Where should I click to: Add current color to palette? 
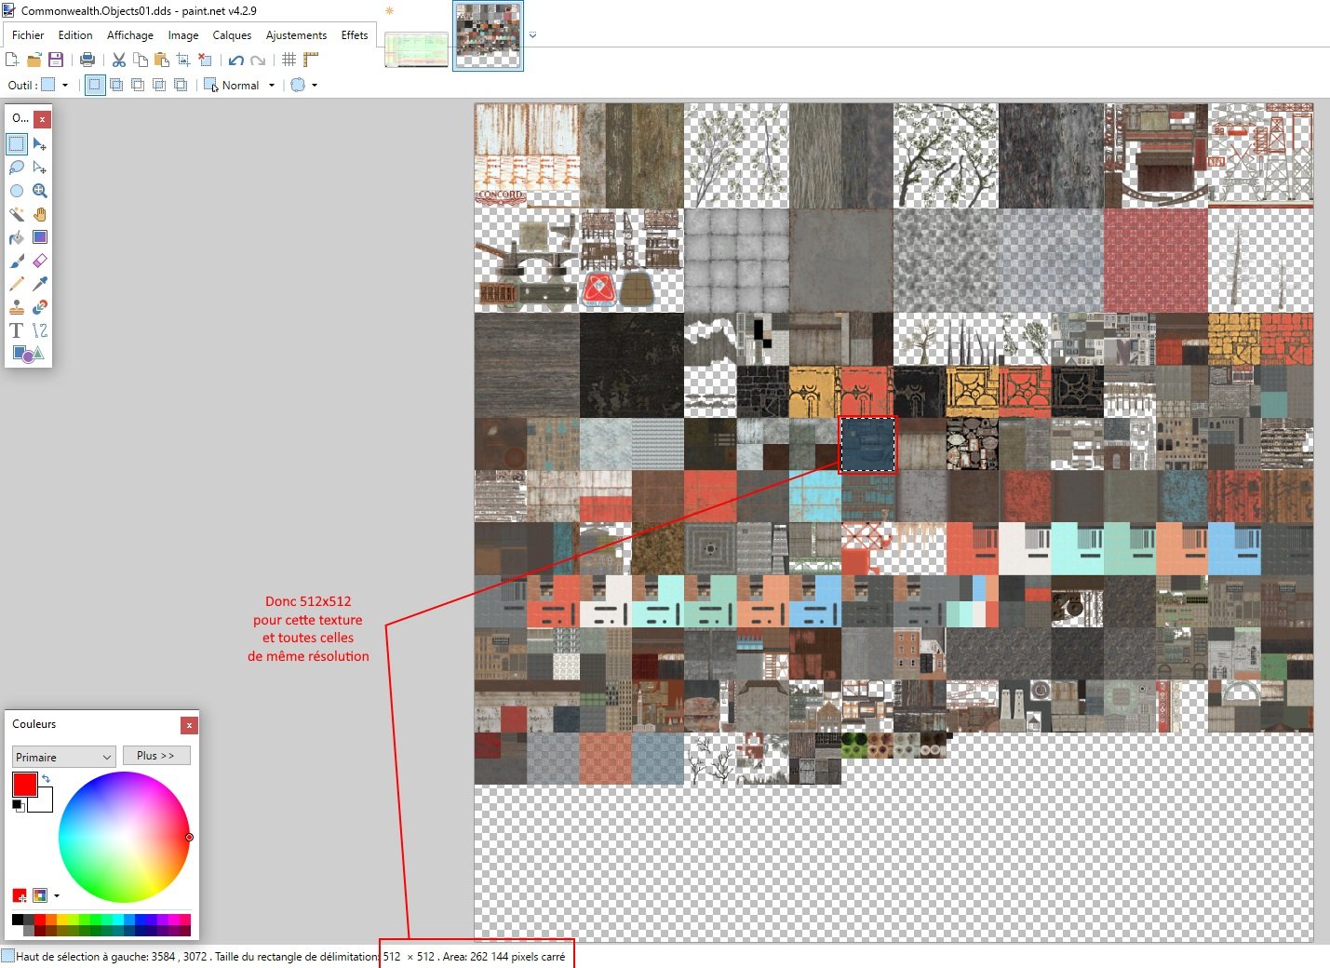20,895
